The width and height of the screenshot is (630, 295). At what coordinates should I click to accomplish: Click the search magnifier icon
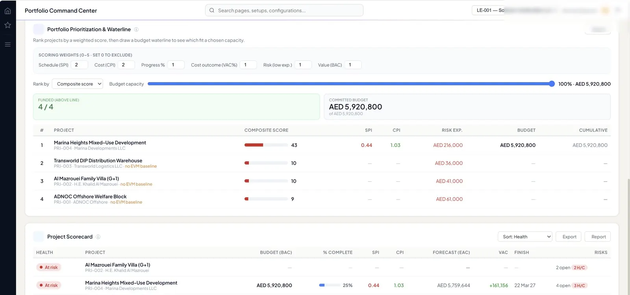point(212,11)
